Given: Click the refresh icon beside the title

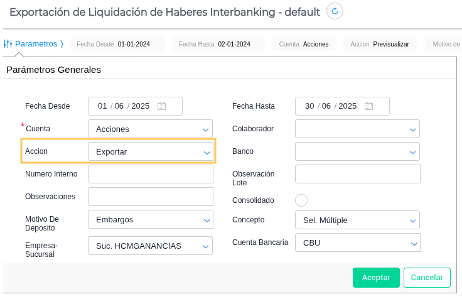Looking at the screenshot, I should pyautogui.click(x=335, y=11).
